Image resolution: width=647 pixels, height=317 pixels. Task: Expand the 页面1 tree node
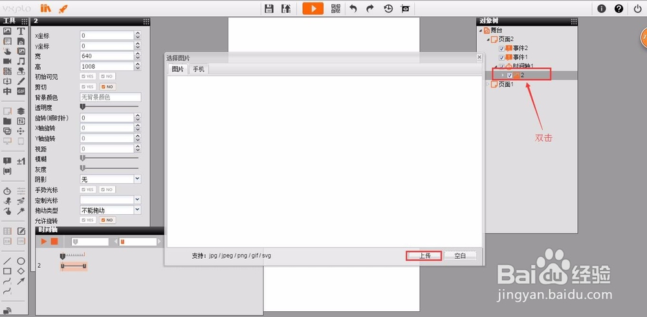tap(488, 84)
